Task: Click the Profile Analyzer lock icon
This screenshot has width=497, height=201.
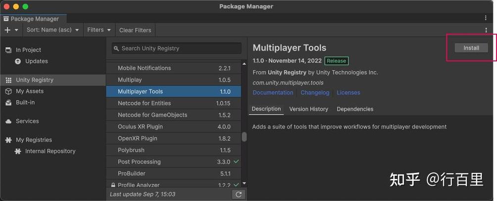Action: [113, 185]
